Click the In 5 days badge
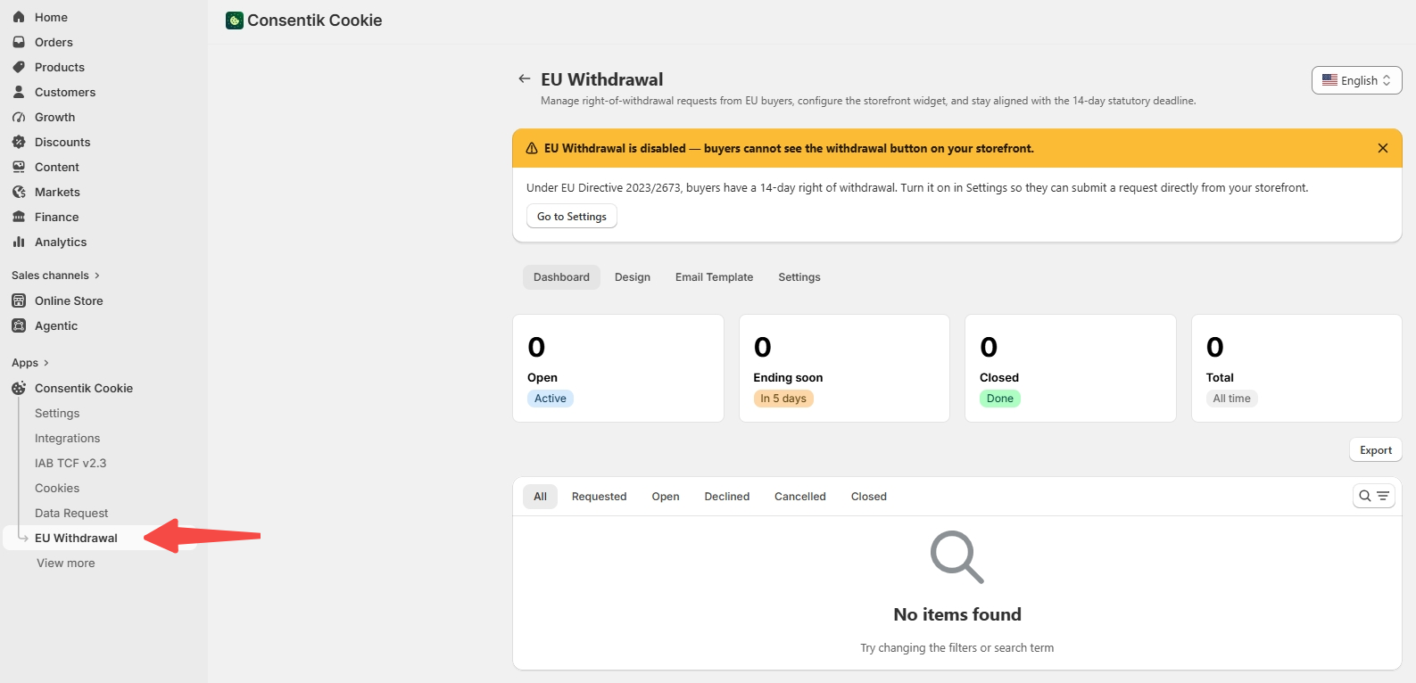The image size is (1416, 683). coord(783,399)
